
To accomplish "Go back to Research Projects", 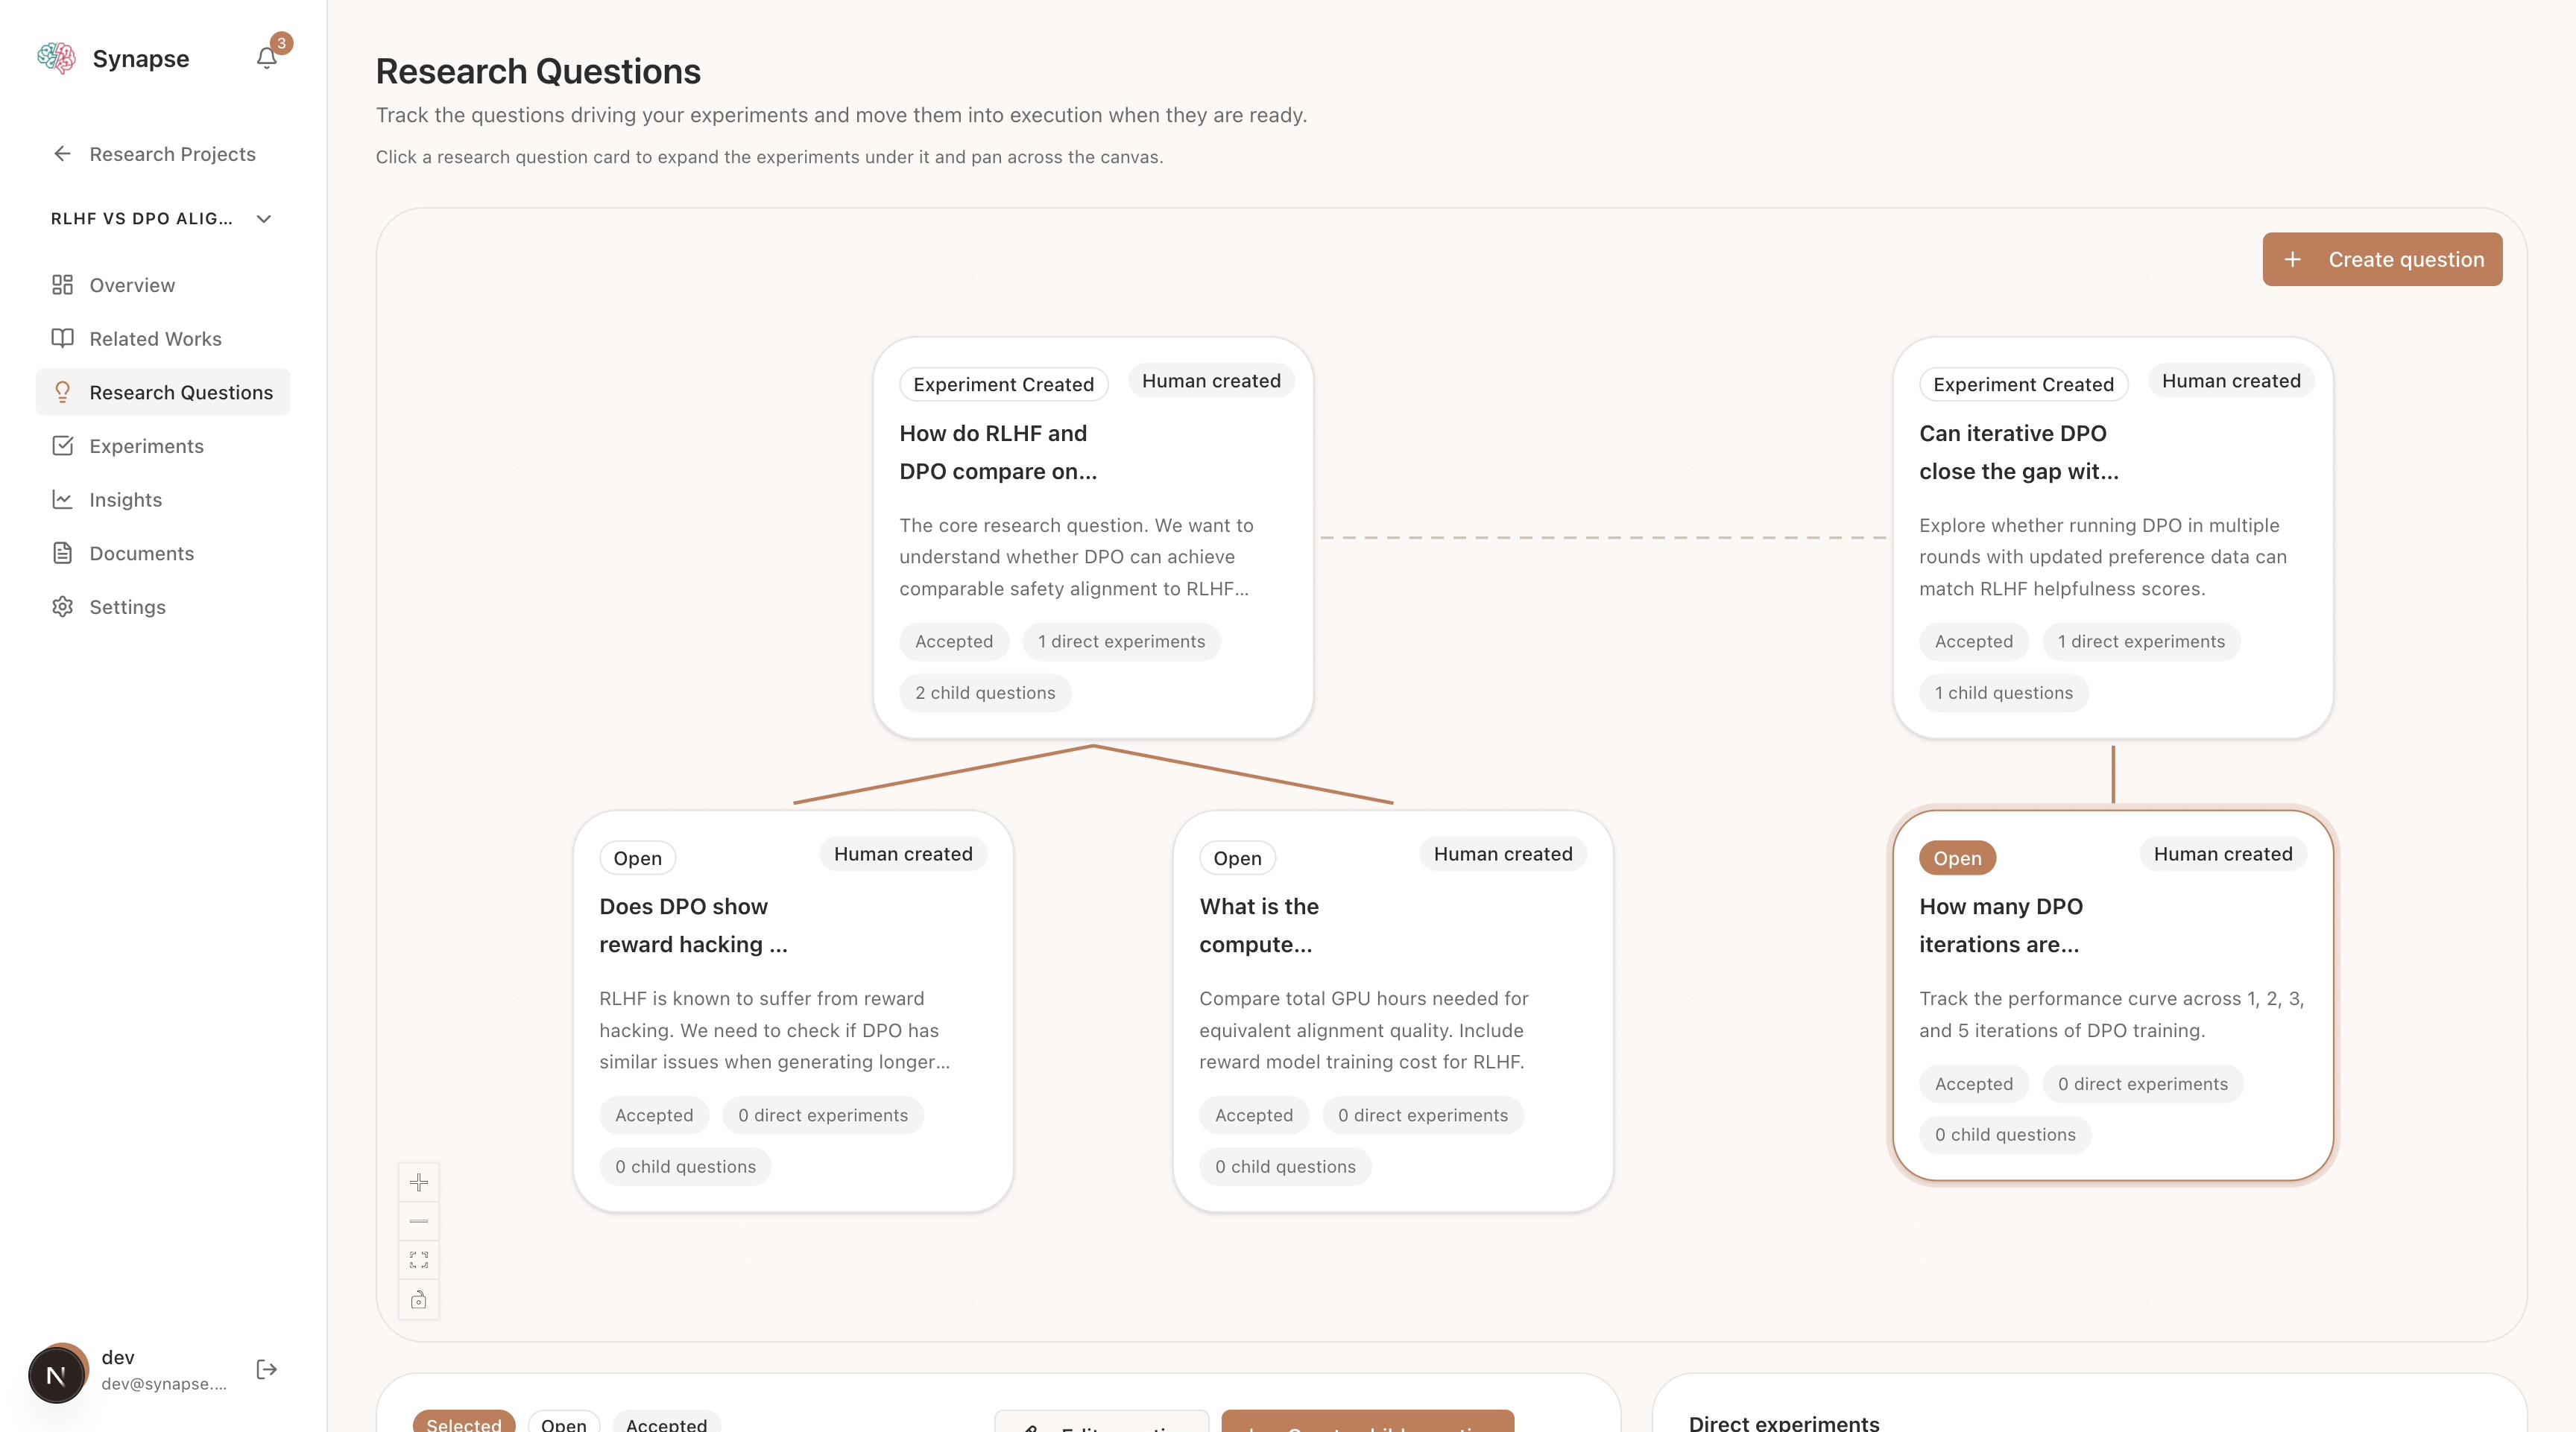I will [172, 154].
